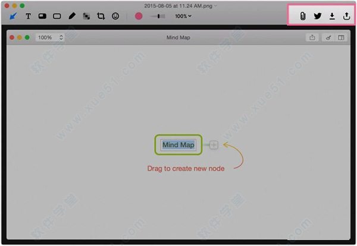Click the plus button beside Mind Map node
The width and height of the screenshot is (357, 246).
(214, 144)
